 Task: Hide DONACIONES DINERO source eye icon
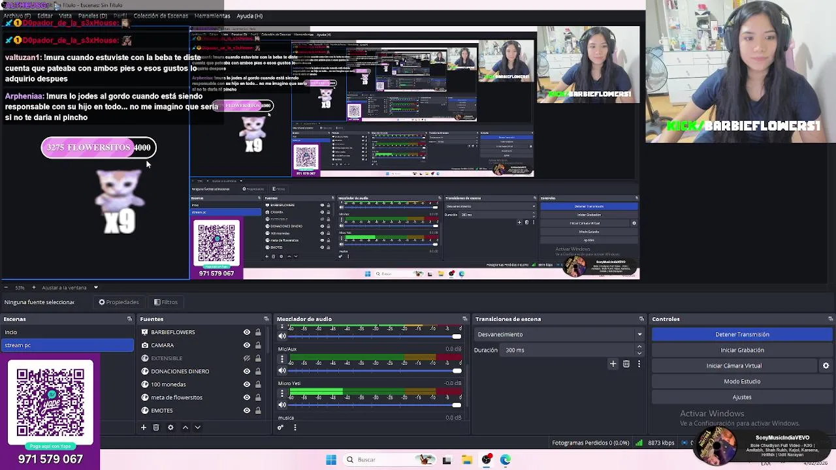247,371
